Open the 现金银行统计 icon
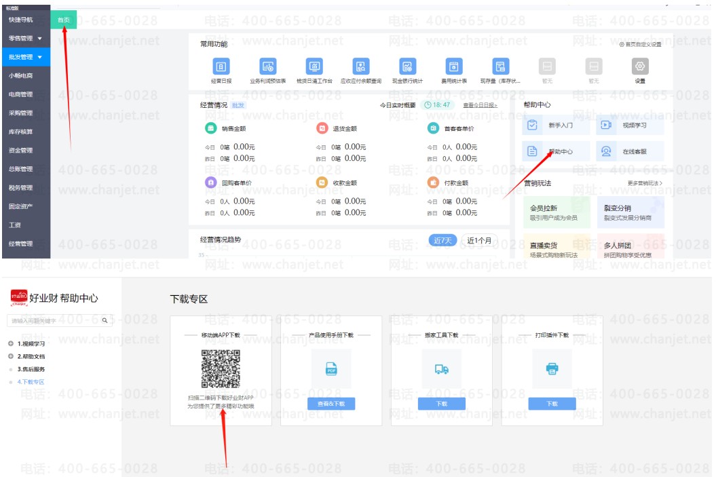 [x=407, y=66]
